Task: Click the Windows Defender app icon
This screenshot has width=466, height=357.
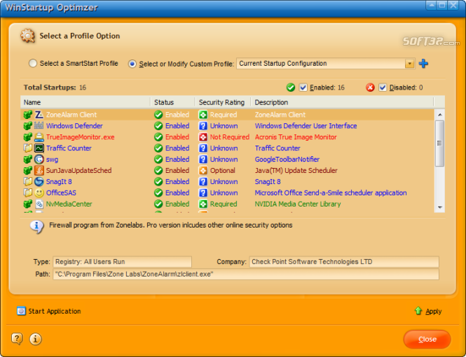Action: coord(39,126)
